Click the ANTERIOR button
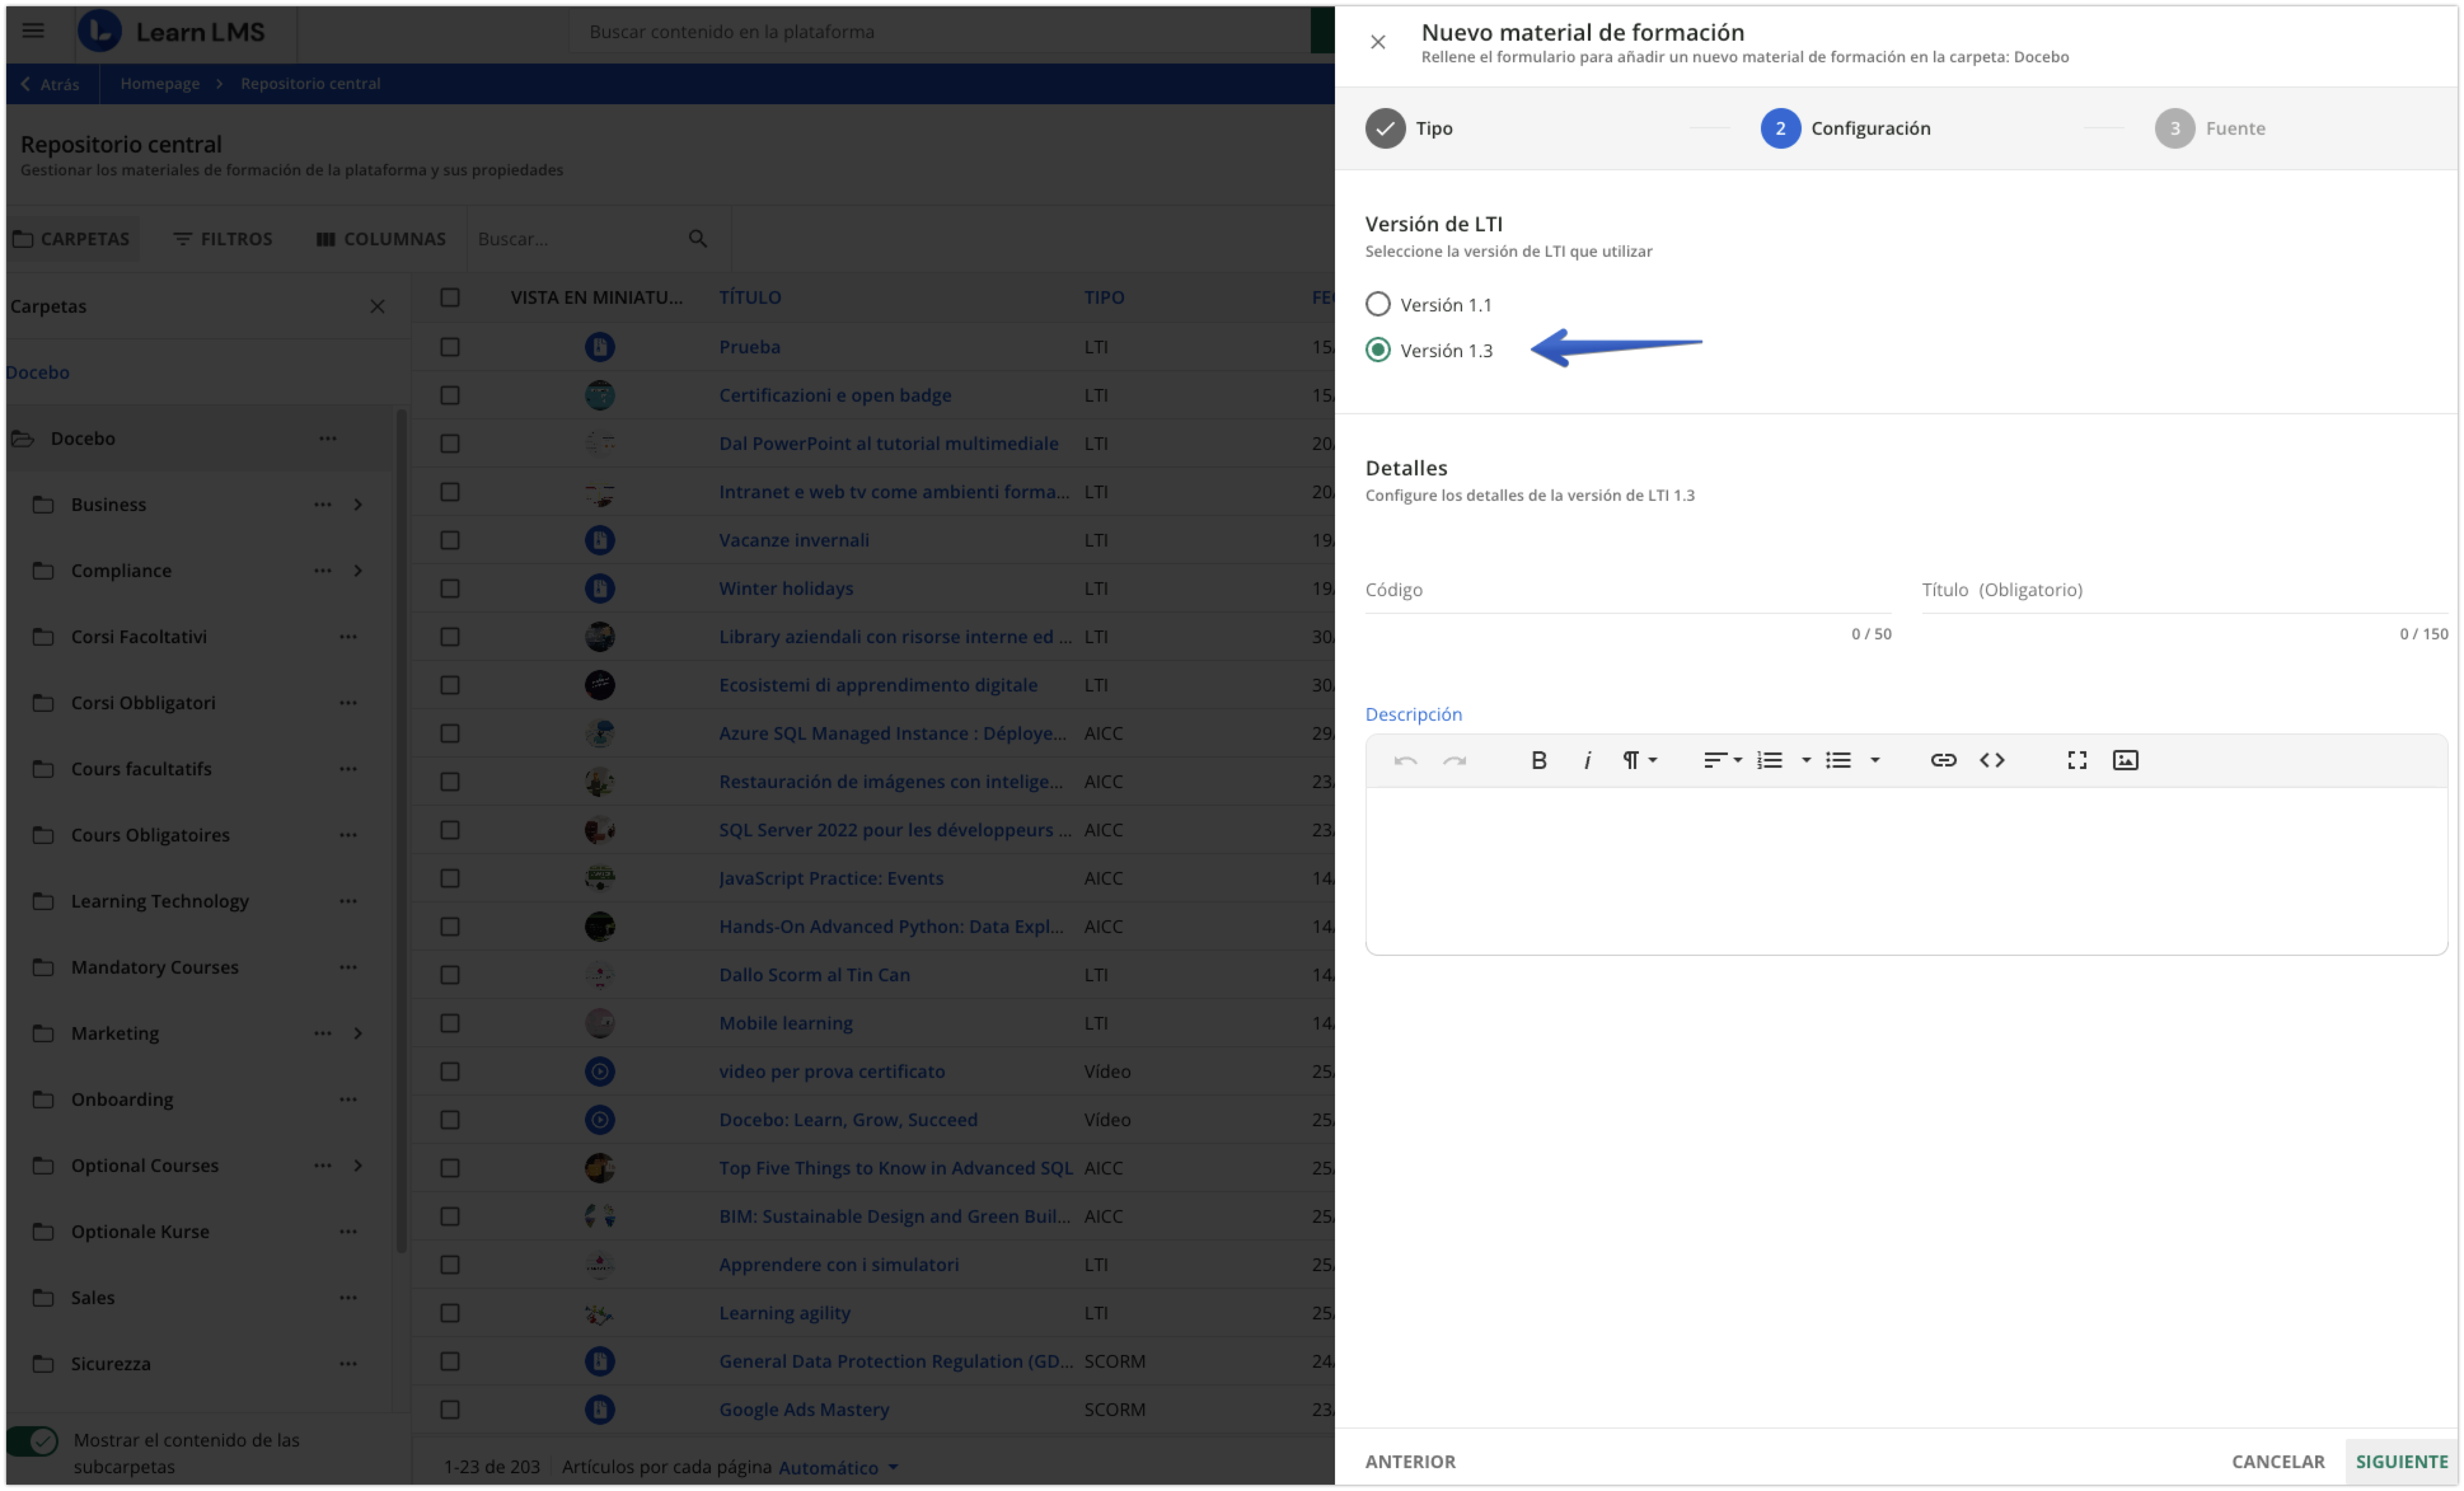2464x1491 pixels. 1410,1461
